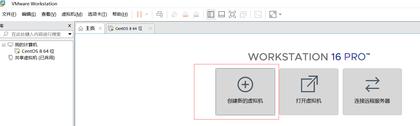
Task: Open the 查看(V) menu
Action: tap(49, 14)
